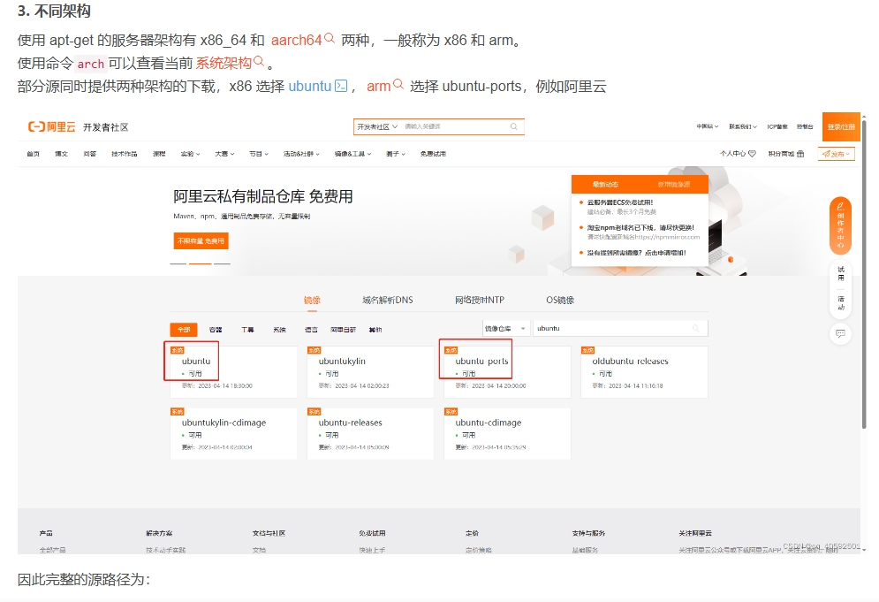879x602 pixels.
Task: Click the 创作者中心 orange floating pill
Action: (840, 226)
